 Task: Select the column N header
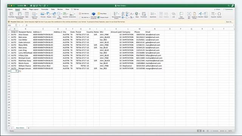coord(155,29)
